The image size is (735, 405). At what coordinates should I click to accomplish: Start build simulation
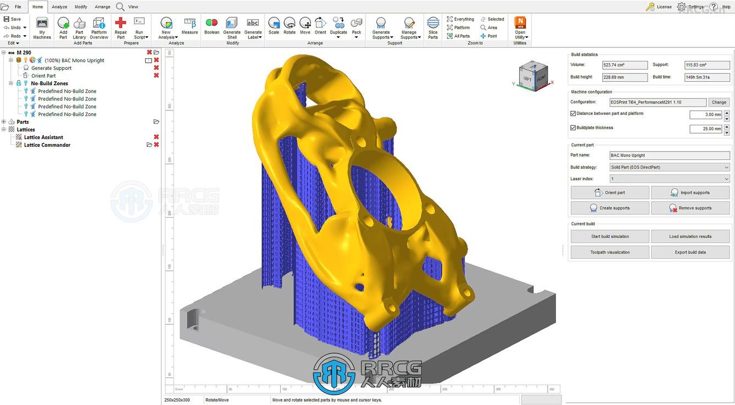click(x=610, y=236)
